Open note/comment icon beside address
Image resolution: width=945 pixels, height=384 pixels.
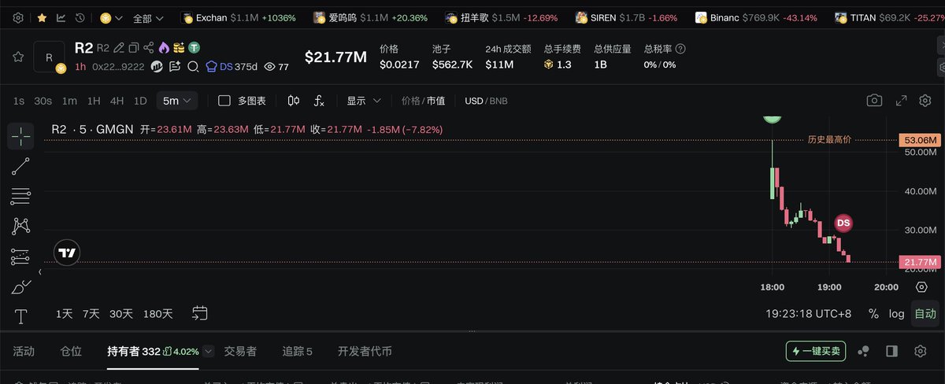tap(174, 67)
